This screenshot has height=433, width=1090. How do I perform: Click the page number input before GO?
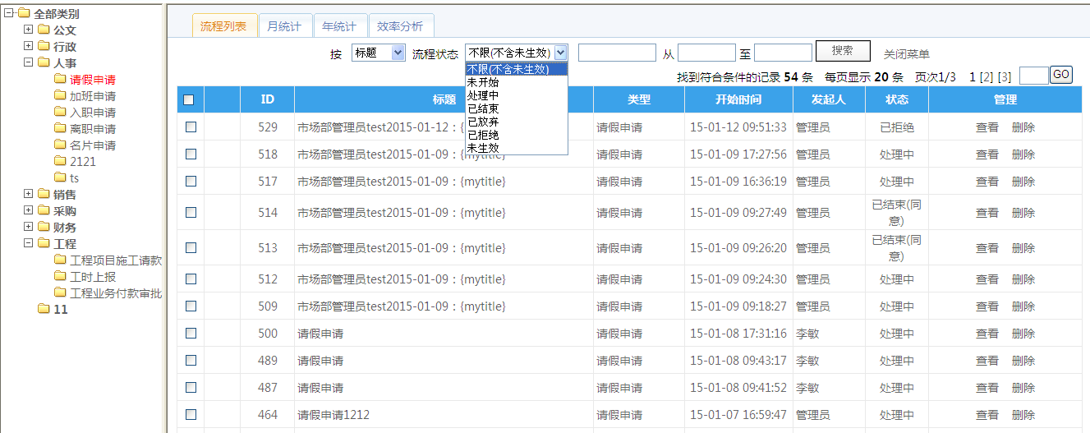pos(1034,76)
